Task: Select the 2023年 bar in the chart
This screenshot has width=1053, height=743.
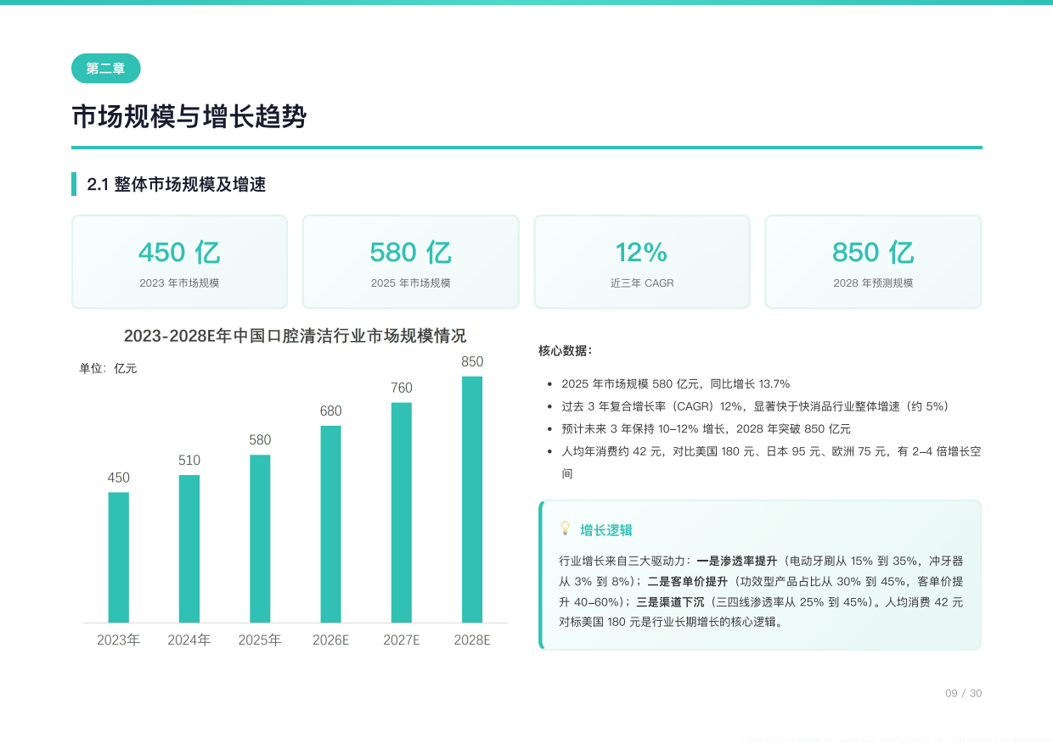Action: coord(119,557)
